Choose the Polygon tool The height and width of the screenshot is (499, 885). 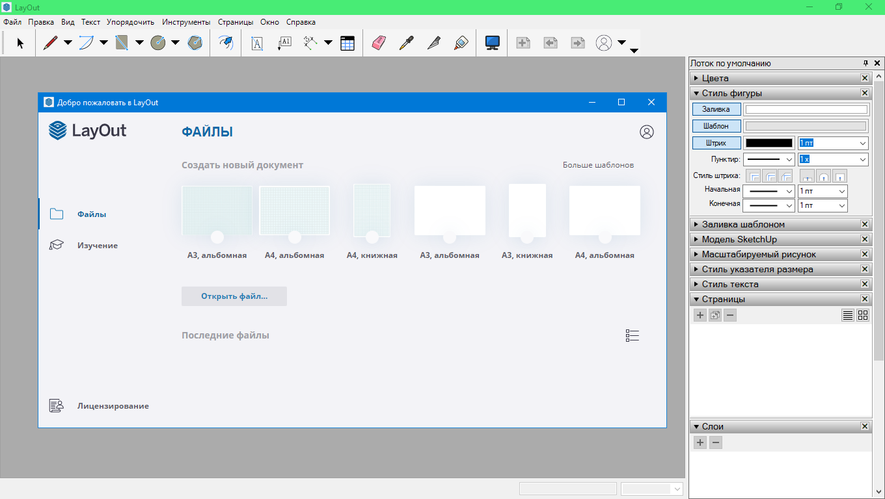195,43
